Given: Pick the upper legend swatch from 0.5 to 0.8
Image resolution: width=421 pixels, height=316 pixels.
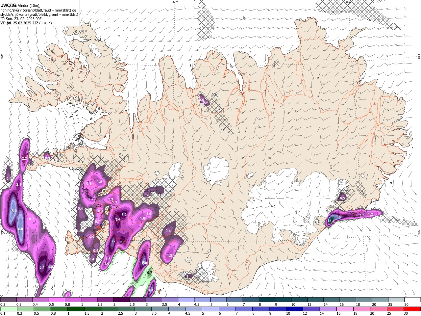Looking at the screenshot, I should [57, 300].
